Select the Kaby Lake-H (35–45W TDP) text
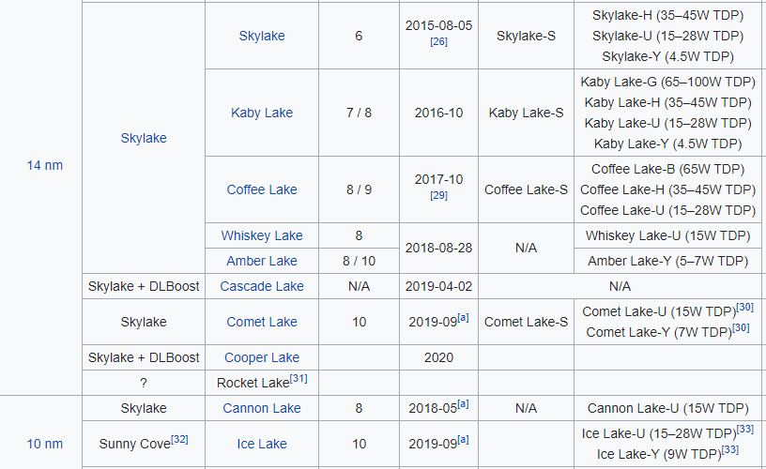766x469 pixels. [667, 102]
